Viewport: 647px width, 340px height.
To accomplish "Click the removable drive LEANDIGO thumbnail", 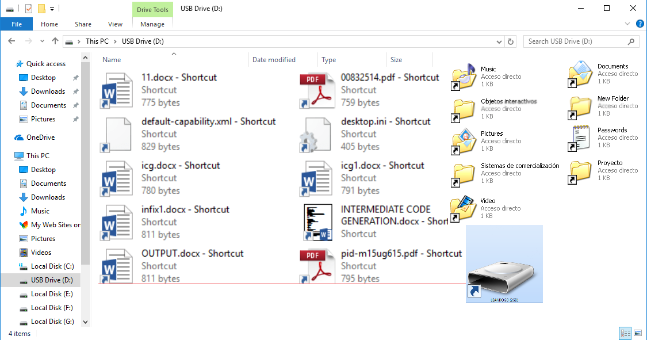I will 504,264.
